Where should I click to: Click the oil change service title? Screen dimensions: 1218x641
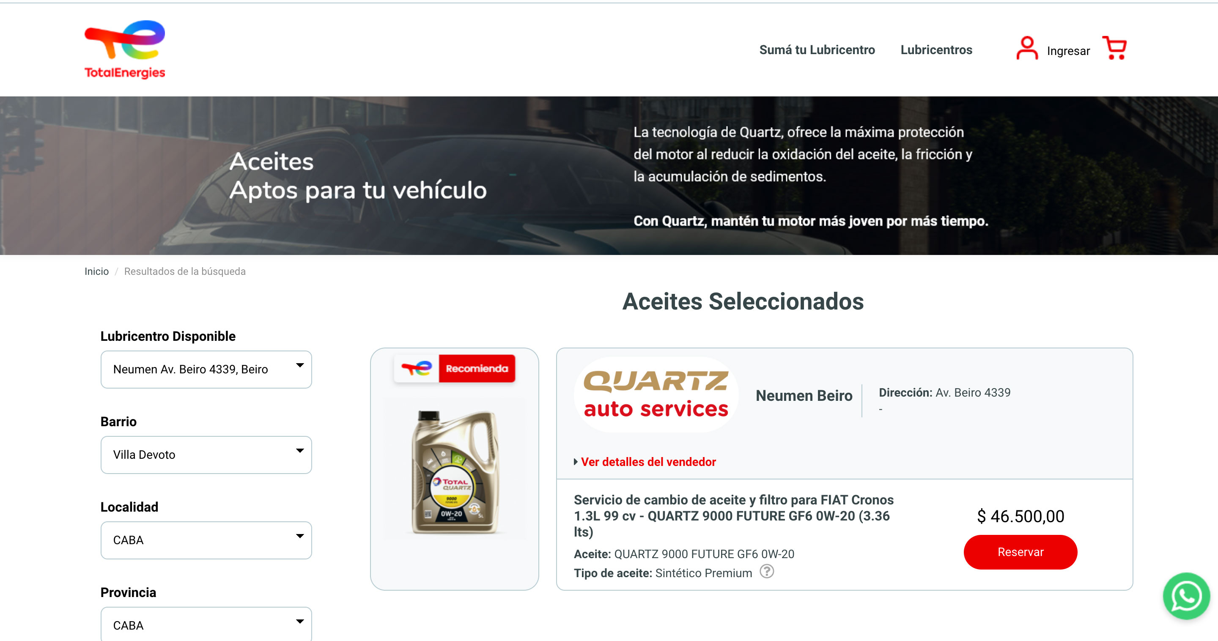pyautogui.click(x=734, y=516)
